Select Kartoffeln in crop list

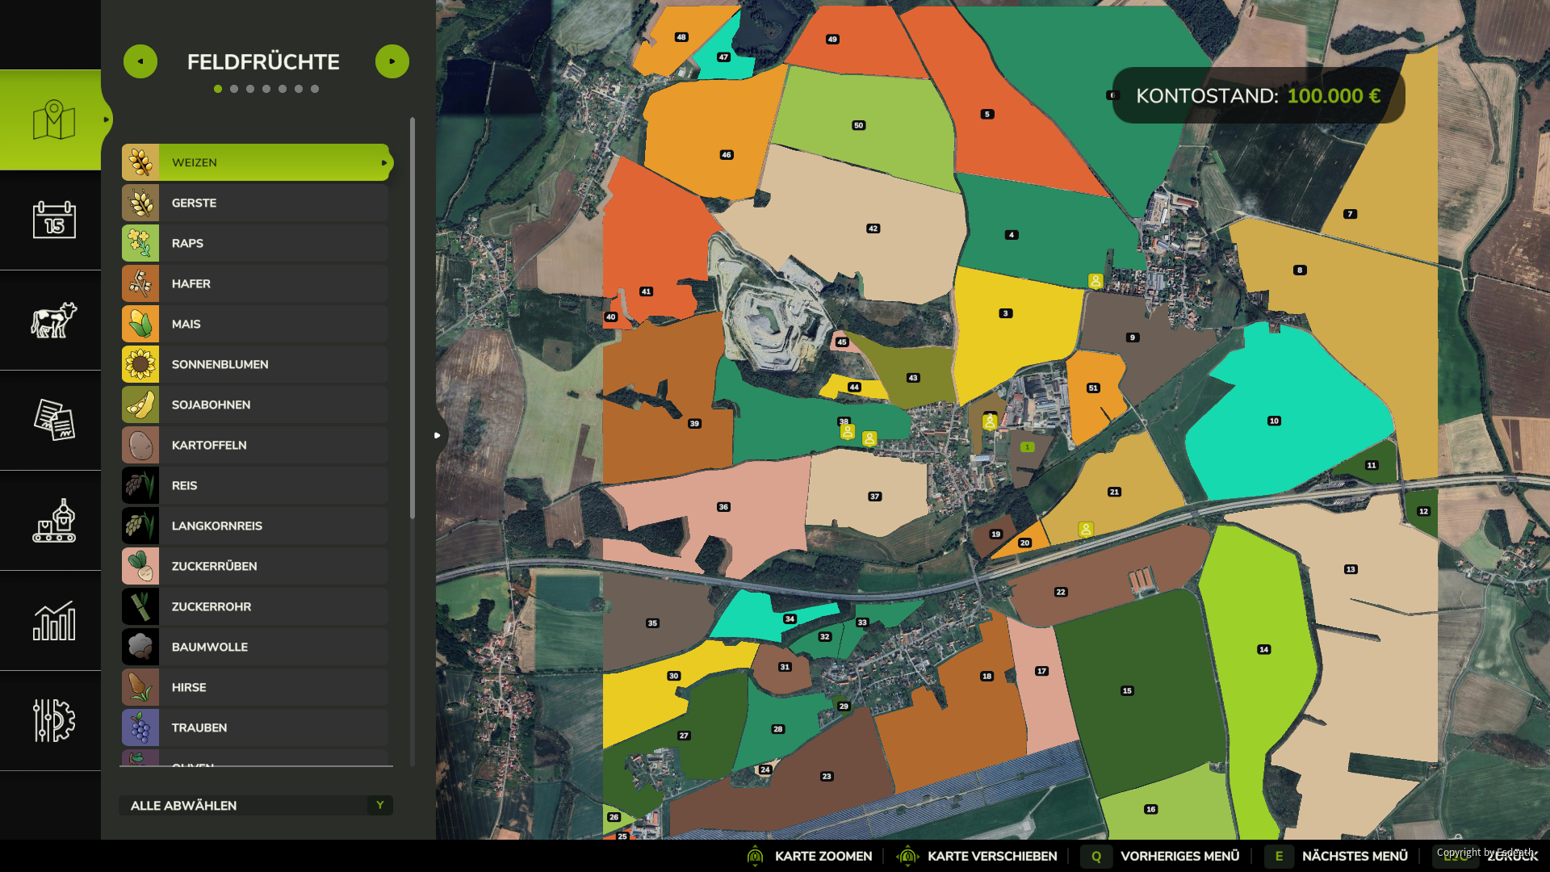(255, 445)
